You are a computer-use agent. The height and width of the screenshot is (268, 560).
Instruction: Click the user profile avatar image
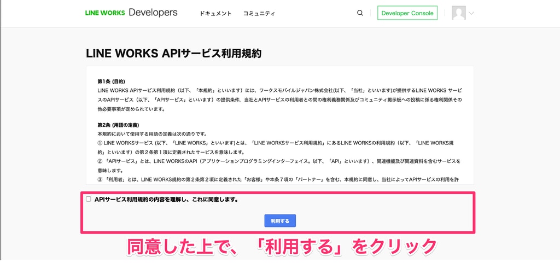458,13
